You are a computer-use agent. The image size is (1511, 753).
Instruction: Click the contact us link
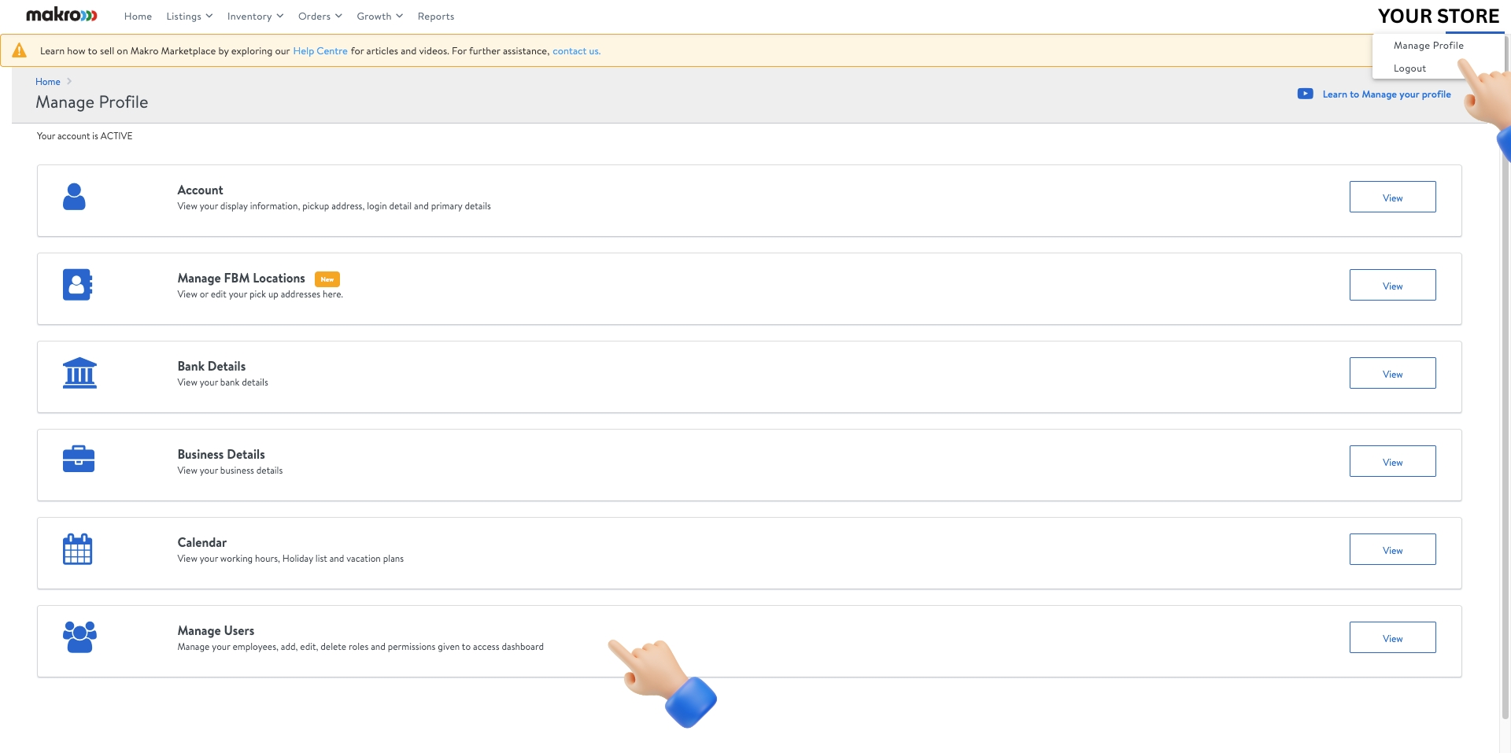575,50
